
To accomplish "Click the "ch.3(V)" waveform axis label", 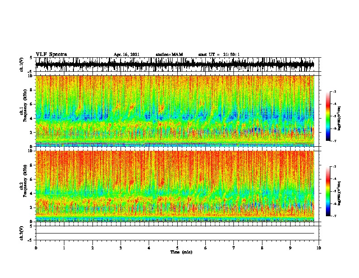I will pyautogui.click(x=22, y=233).
